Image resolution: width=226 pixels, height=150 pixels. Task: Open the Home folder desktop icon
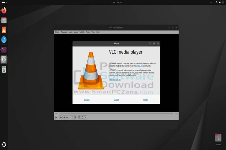point(218,139)
